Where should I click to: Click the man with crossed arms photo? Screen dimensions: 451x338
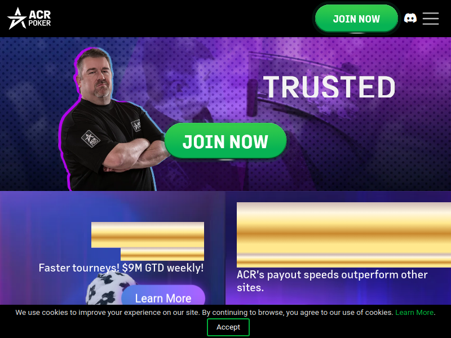tap(112, 119)
